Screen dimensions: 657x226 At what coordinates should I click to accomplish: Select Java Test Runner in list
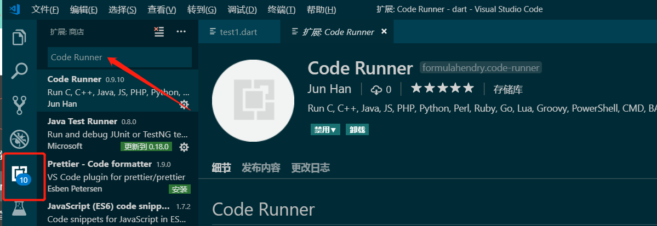[x=118, y=133]
